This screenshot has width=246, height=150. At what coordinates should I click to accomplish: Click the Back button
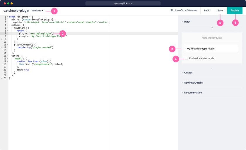pyautogui.click(x=207, y=11)
